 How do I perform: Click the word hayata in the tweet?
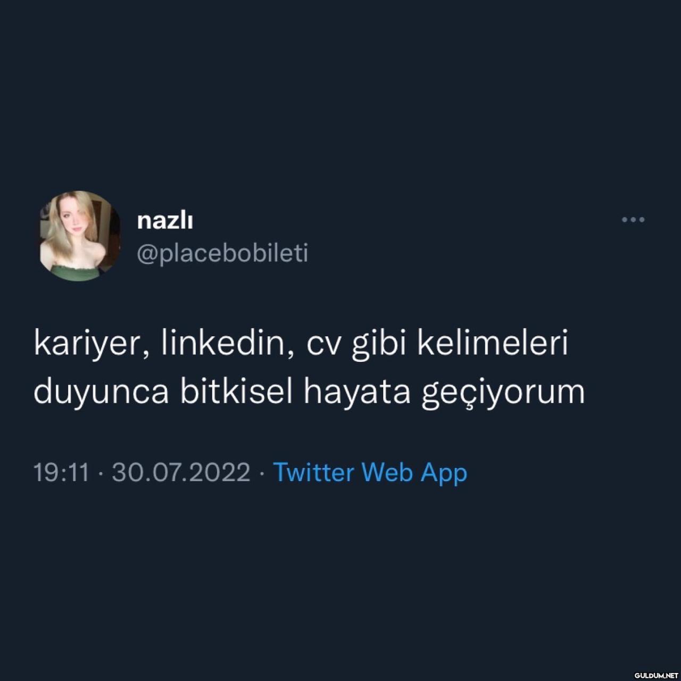[x=357, y=393]
